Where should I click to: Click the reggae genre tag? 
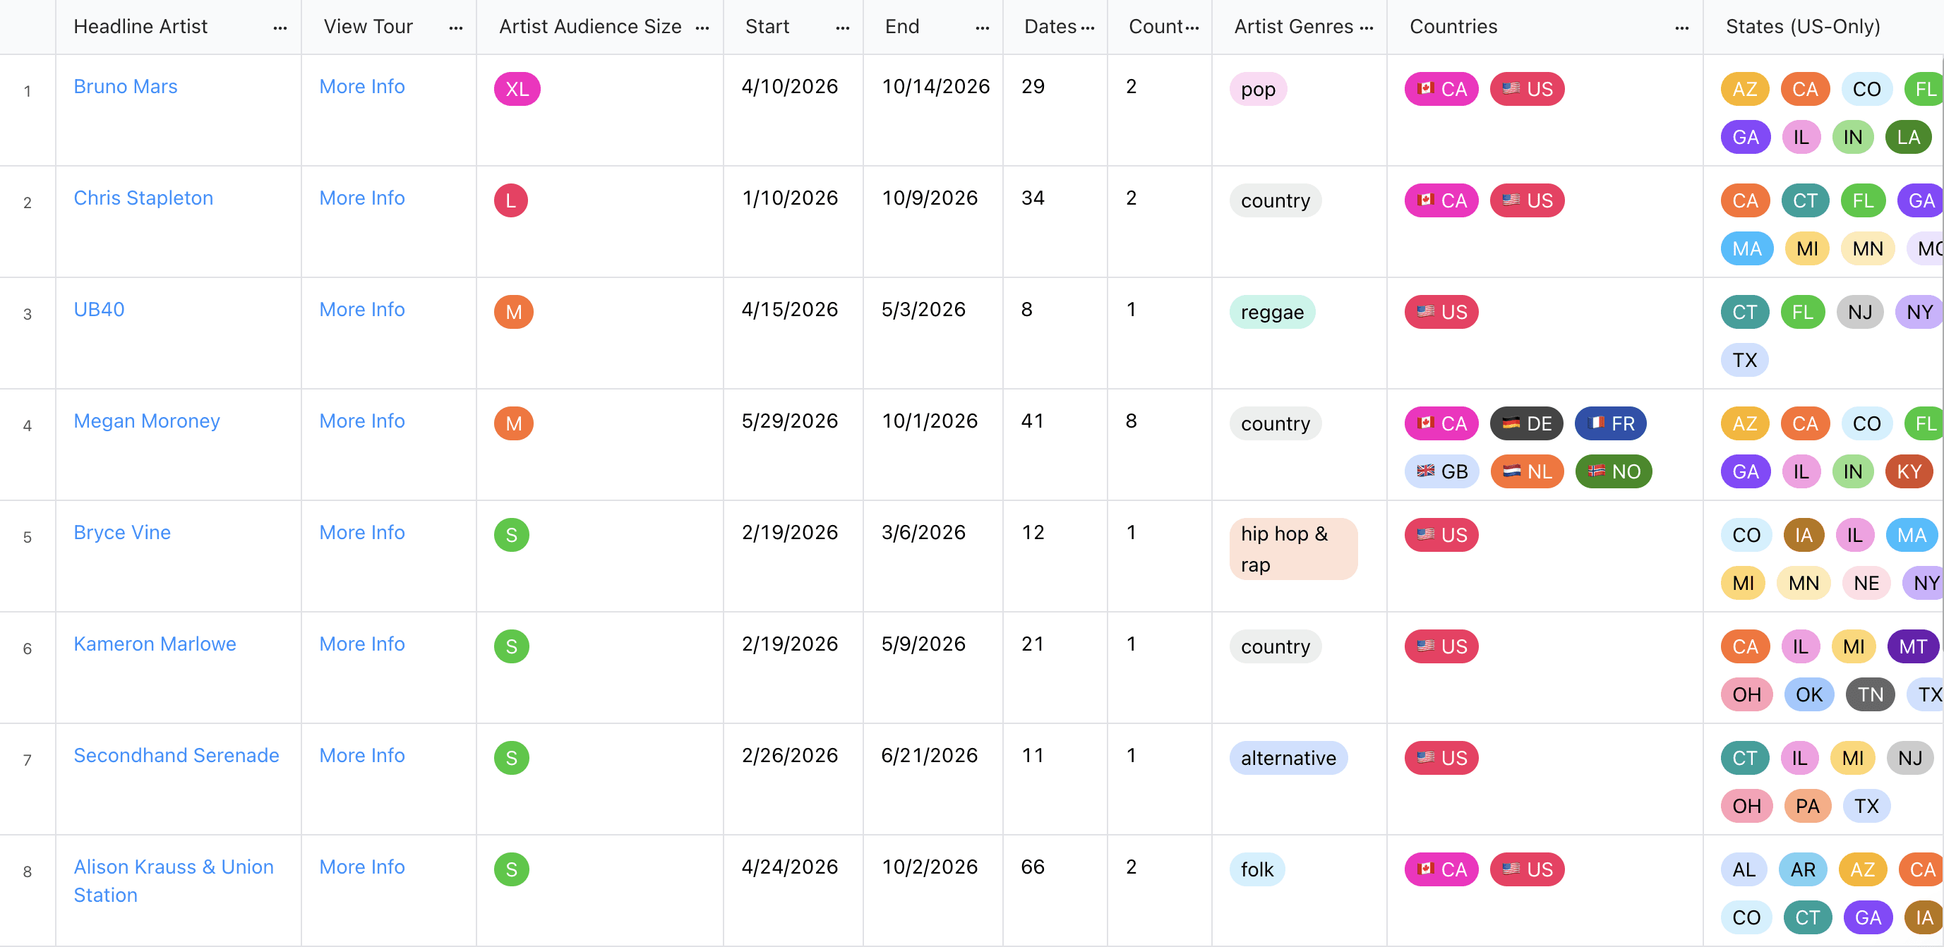click(x=1271, y=313)
